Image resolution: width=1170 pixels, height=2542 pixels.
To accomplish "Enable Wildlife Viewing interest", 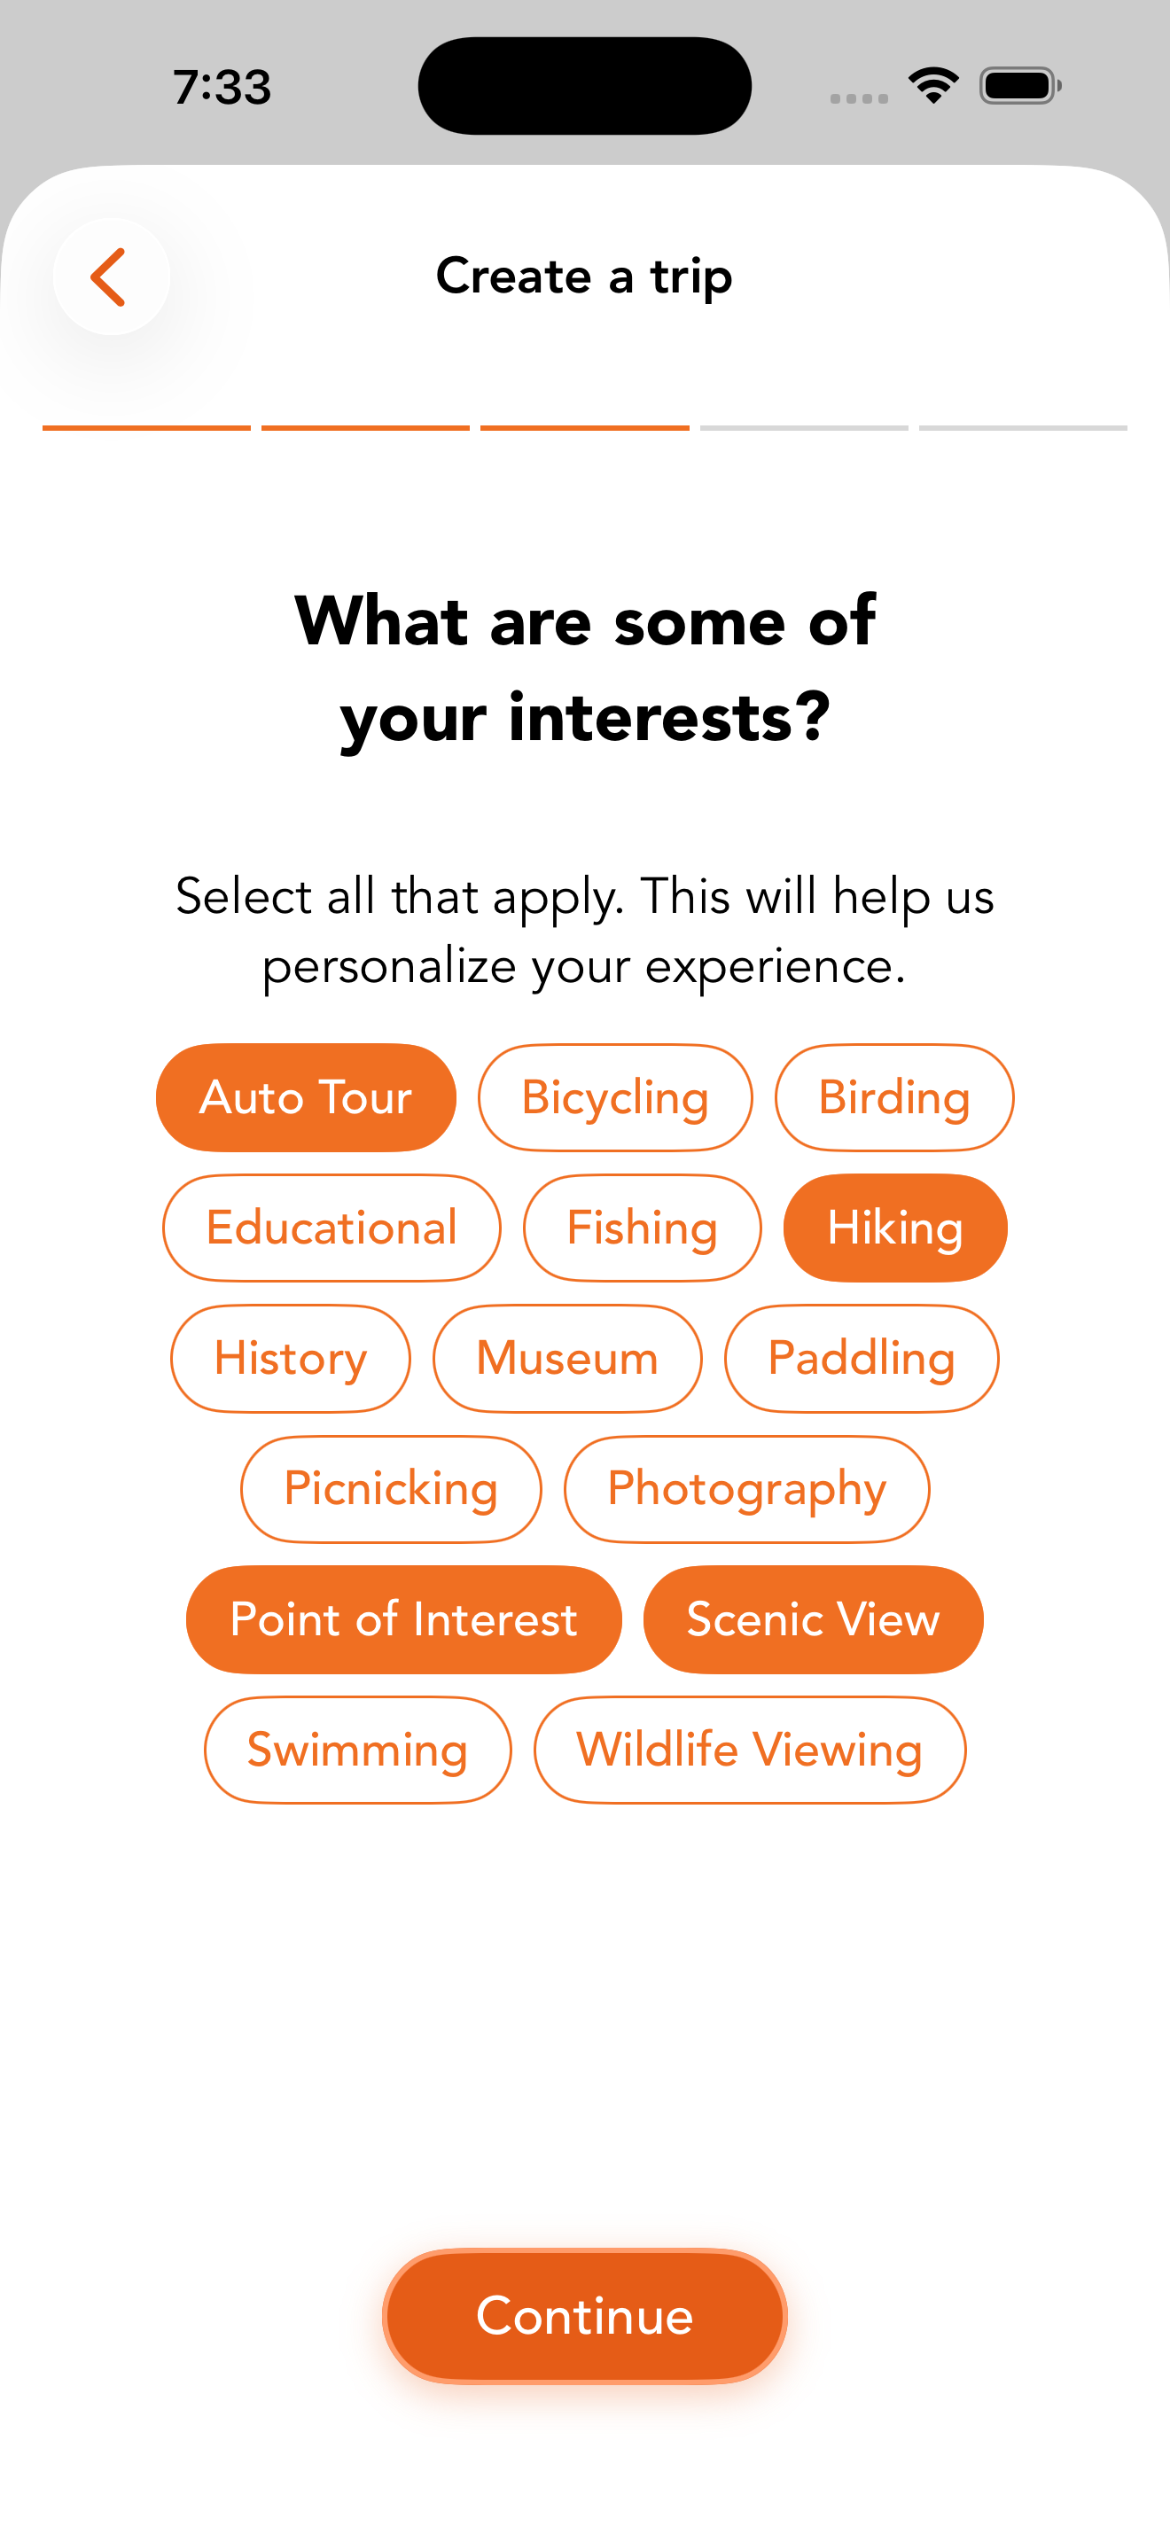I will 750,1750.
